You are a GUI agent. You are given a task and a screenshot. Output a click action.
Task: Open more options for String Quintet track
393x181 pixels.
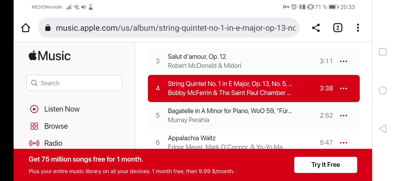(344, 88)
